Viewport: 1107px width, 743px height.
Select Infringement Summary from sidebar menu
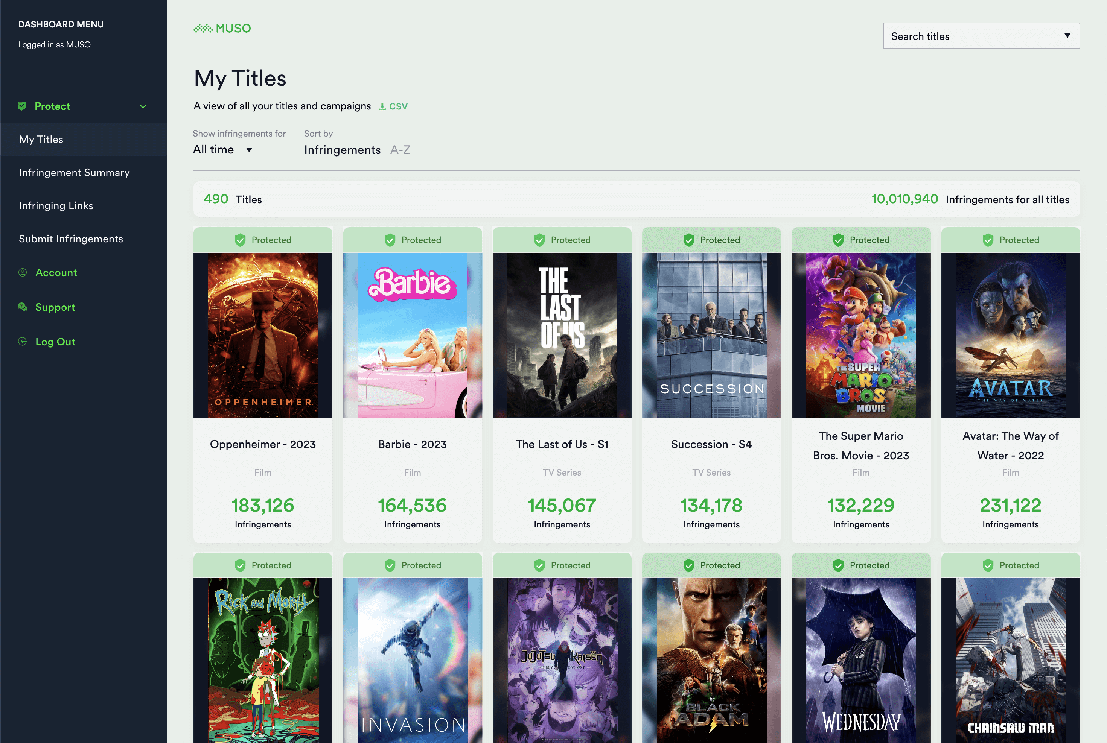click(74, 172)
